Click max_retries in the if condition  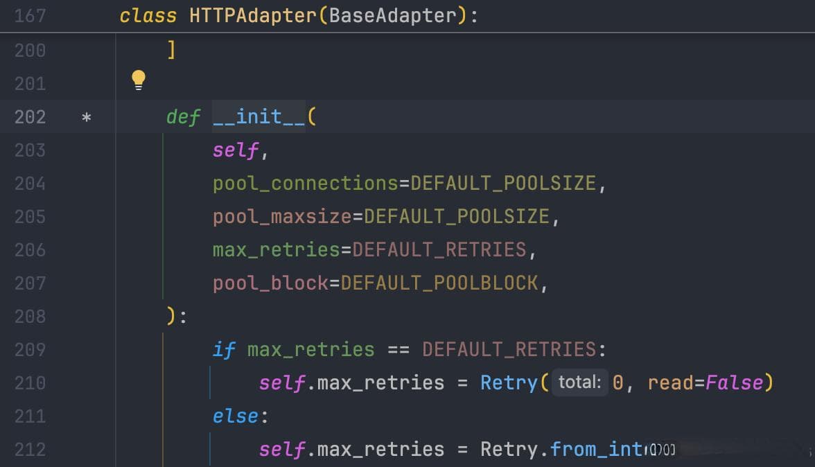pos(310,350)
